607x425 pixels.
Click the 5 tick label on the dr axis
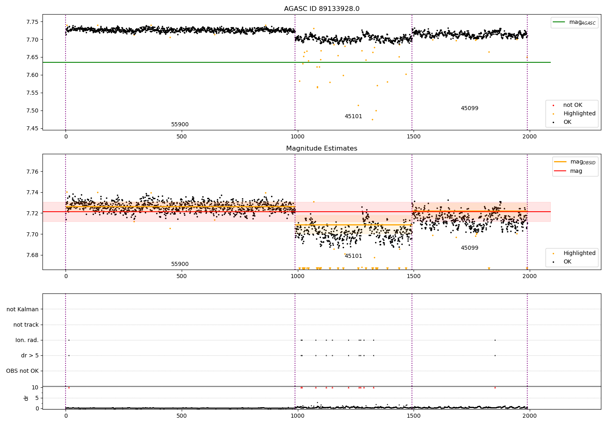pyautogui.click(x=37, y=398)
